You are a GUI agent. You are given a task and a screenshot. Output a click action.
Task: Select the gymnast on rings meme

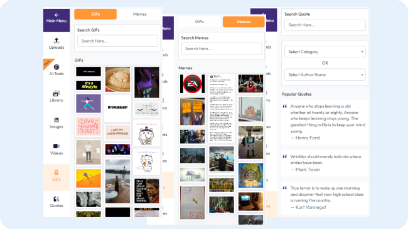click(251, 83)
